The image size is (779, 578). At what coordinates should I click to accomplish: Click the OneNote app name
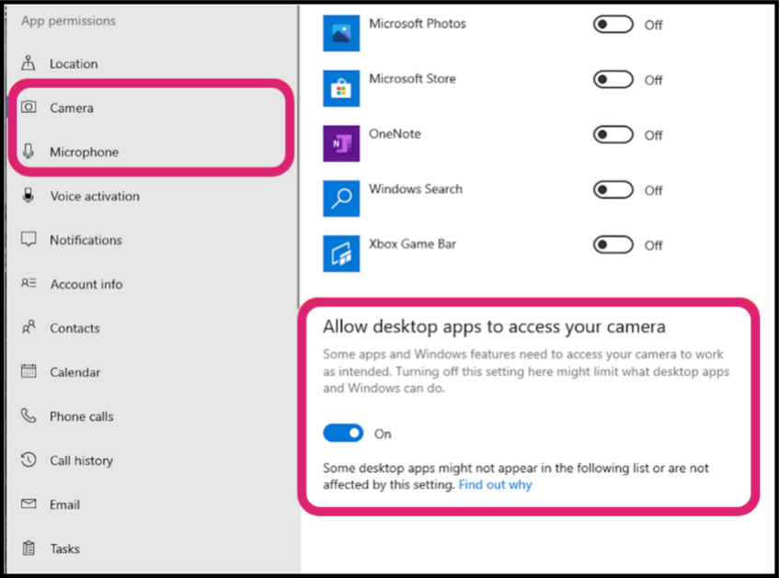395,133
